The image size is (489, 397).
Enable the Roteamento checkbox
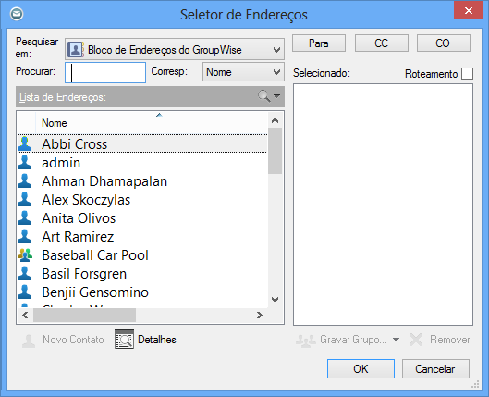tap(467, 74)
